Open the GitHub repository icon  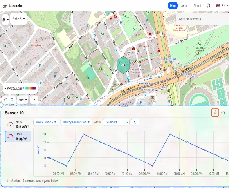[x=208, y=6]
